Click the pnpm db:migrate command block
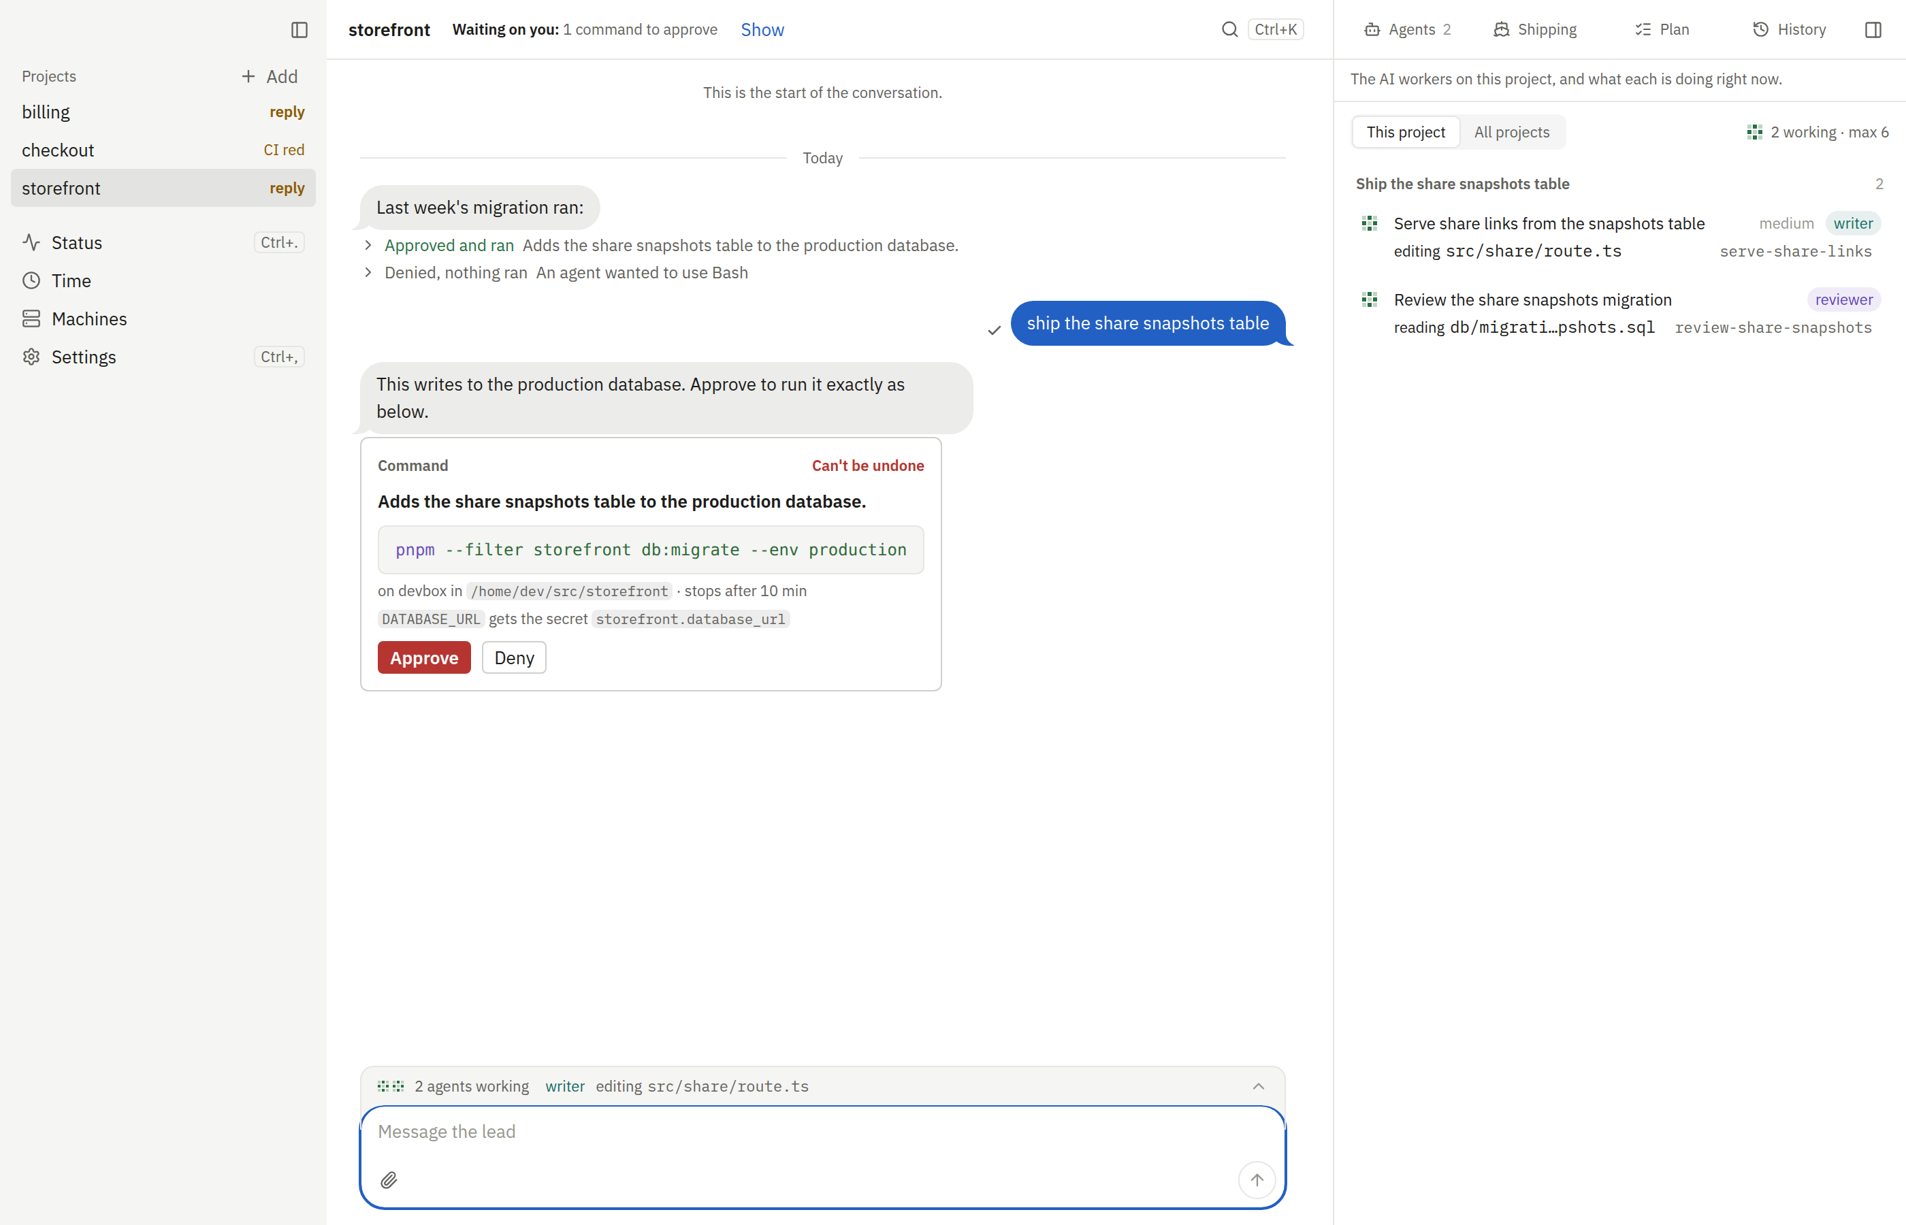Screen dimensions: 1906x1225 651,550
